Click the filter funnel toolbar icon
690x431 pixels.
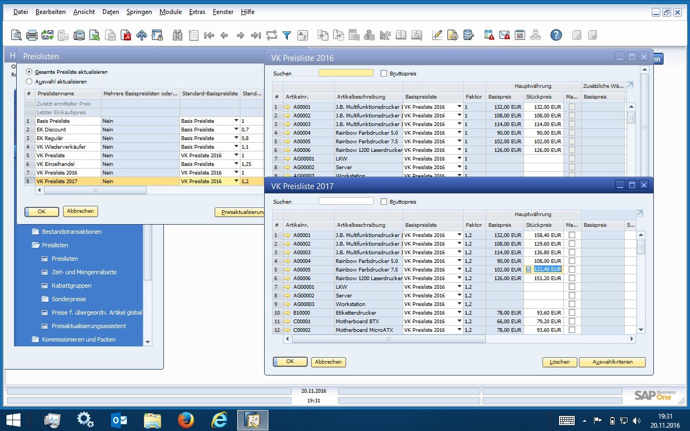point(287,36)
